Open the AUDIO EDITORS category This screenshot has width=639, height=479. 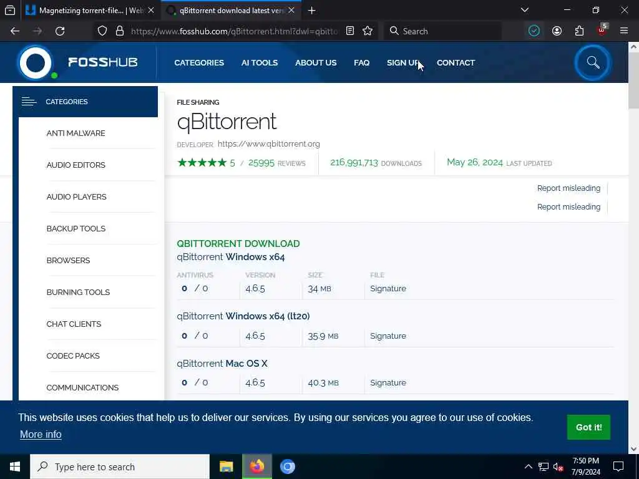[76, 165]
